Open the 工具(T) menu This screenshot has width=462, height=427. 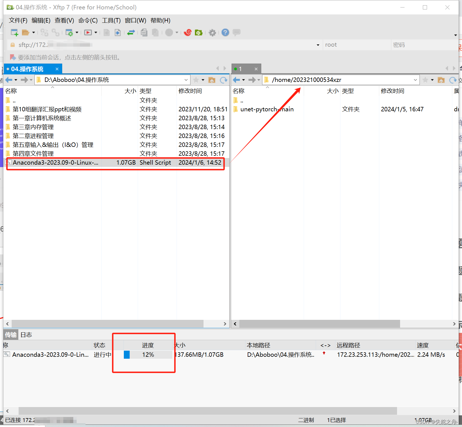pos(111,20)
